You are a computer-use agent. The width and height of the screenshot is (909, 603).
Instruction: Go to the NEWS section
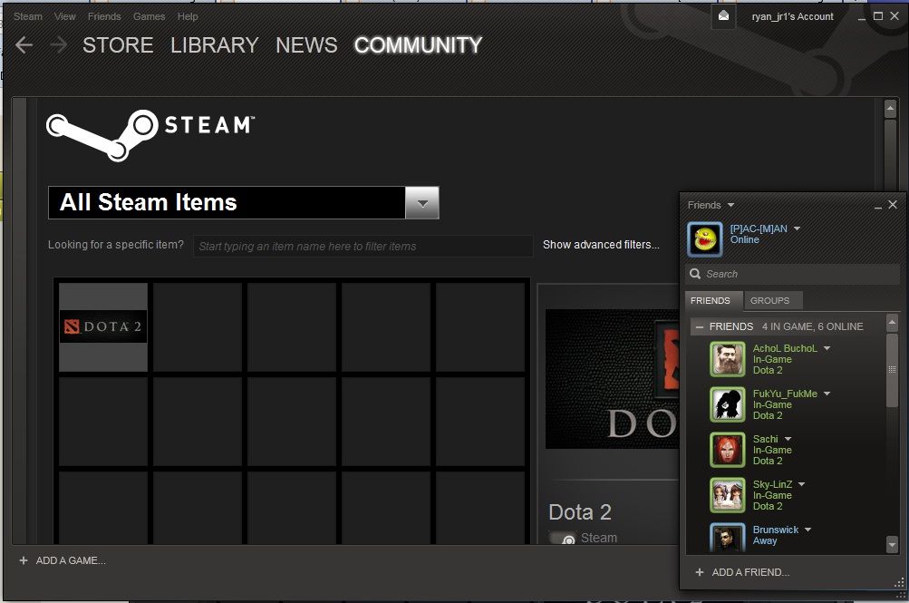click(x=306, y=45)
